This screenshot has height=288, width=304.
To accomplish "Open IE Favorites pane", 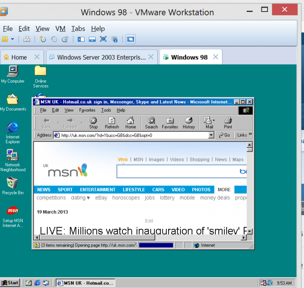I will click(x=170, y=123).
